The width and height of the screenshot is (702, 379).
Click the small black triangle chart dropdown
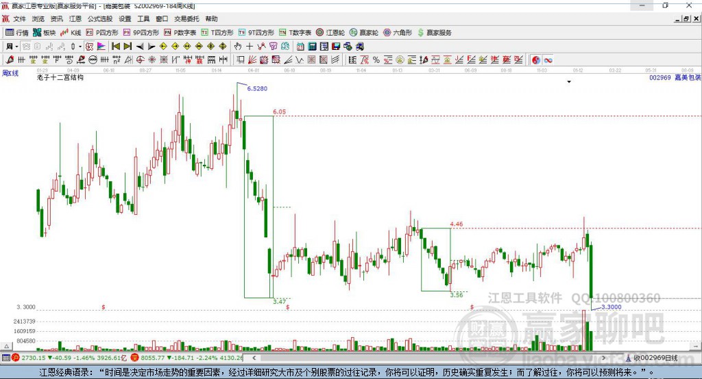click(x=569, y=82)
